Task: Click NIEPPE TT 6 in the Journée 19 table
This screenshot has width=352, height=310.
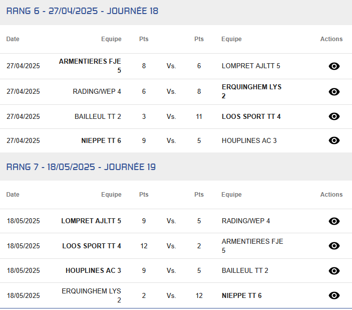Action: click(x=241, y=295)
